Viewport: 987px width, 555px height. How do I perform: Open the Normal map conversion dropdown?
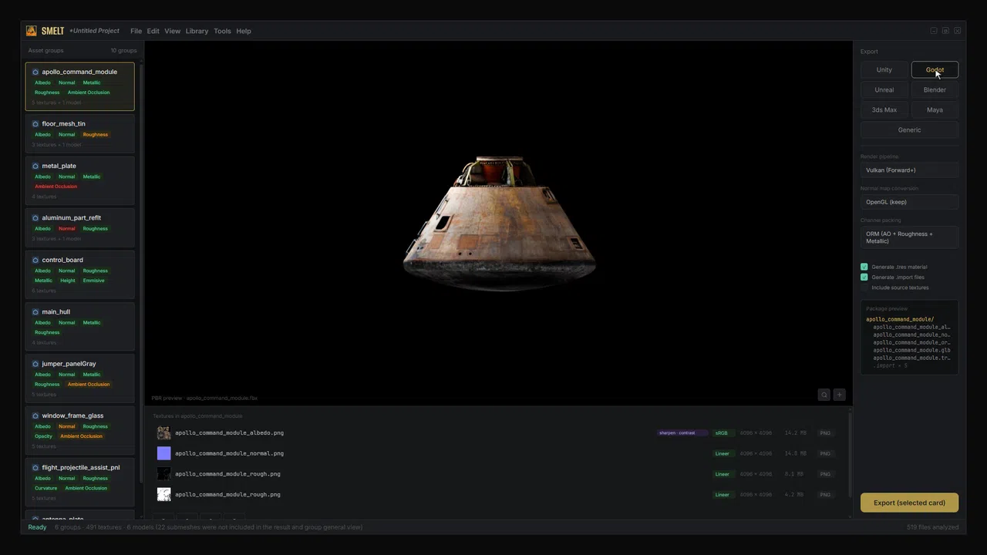coord(909,202)
